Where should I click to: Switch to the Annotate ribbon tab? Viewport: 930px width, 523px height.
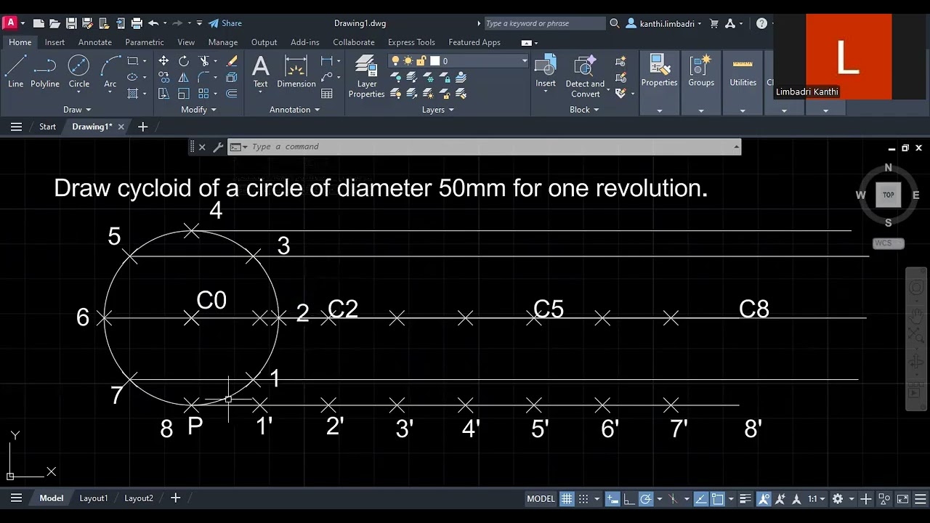click(x=95, y=42)
